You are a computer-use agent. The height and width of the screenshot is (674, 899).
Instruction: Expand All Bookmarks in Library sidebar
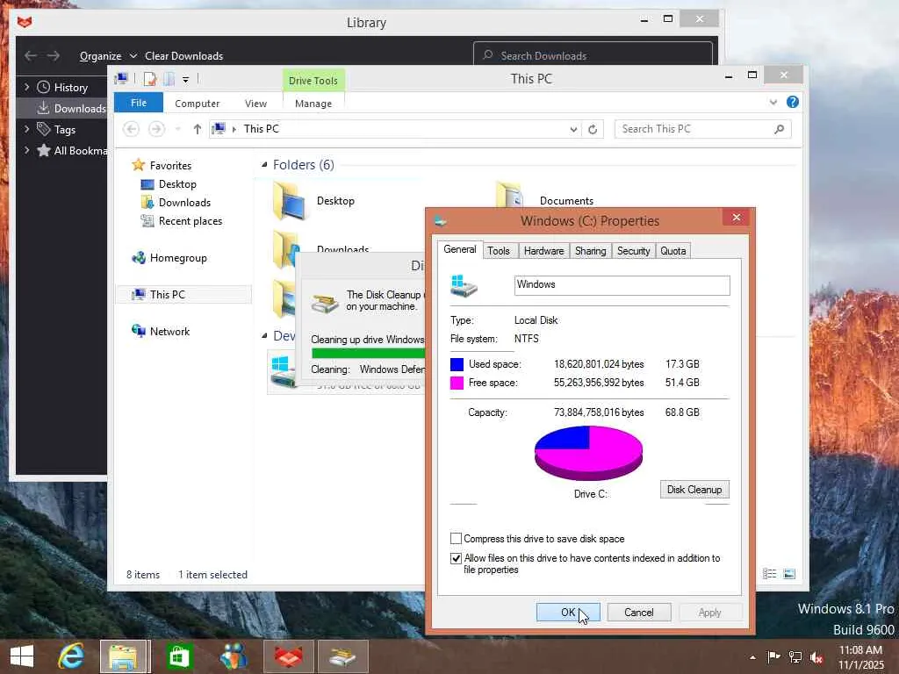[26, 150]
